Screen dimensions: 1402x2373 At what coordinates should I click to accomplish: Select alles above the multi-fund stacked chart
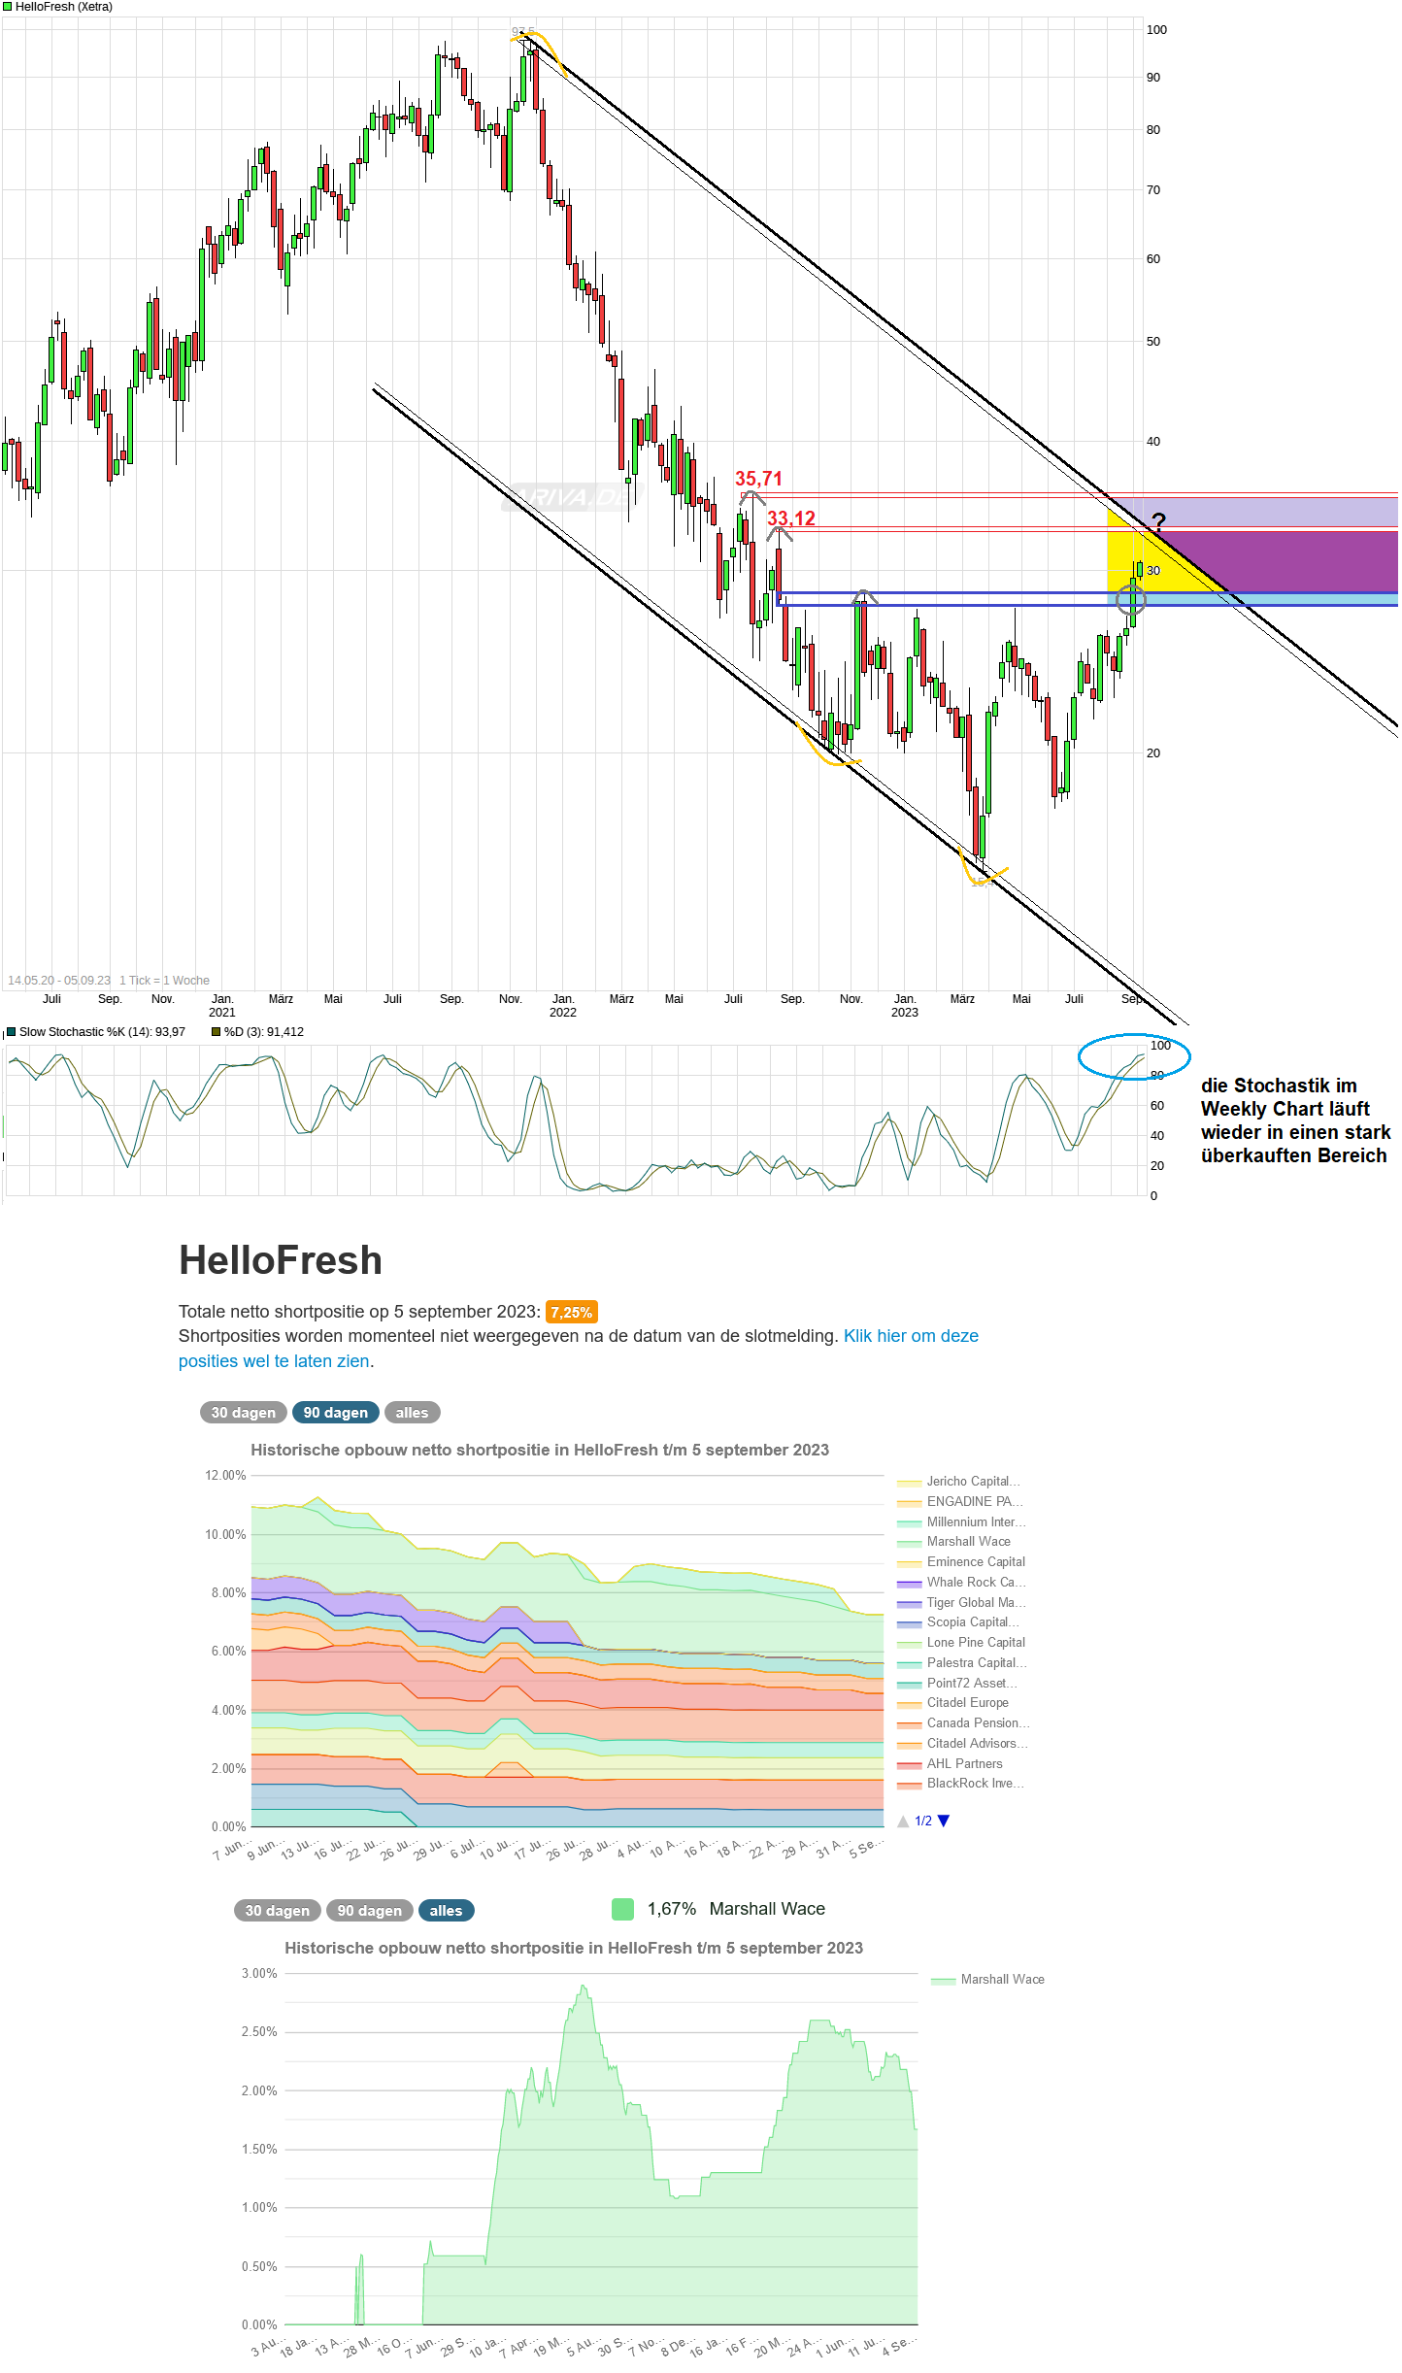(x=412, y=1413)
